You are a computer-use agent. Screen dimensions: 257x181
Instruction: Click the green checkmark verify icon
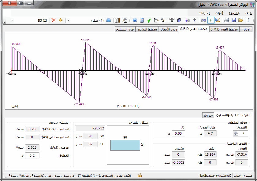(149, 20)
